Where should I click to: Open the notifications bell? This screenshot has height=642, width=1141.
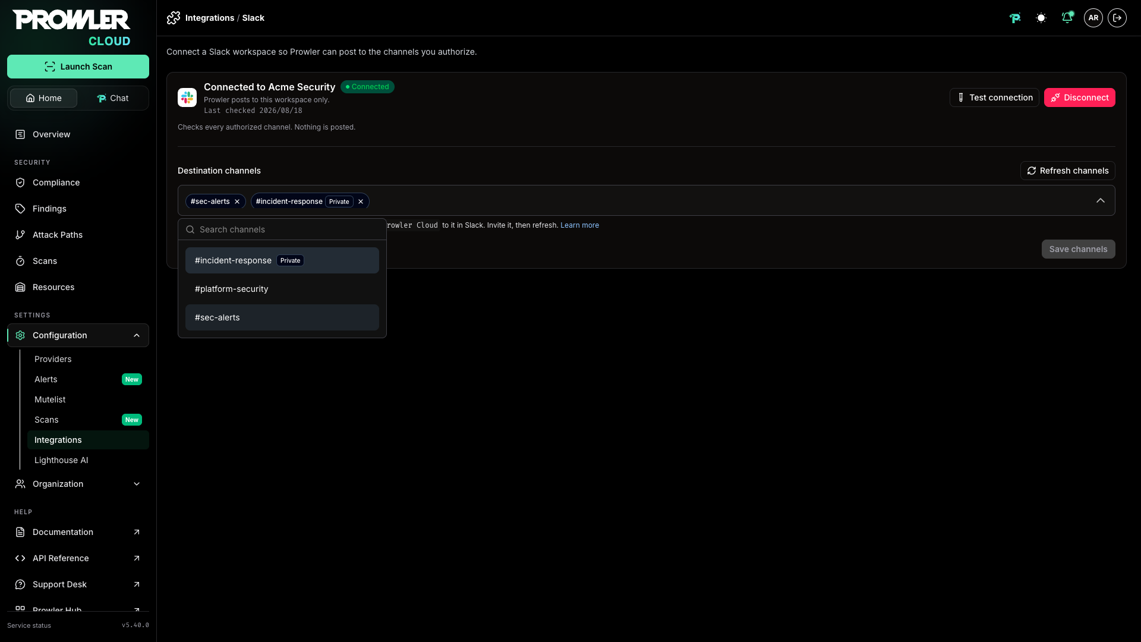point(1067,18)
